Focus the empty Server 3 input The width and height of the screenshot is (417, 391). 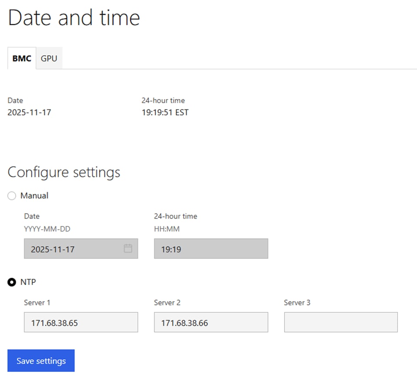pyautogui.click(x=341, y=322)
